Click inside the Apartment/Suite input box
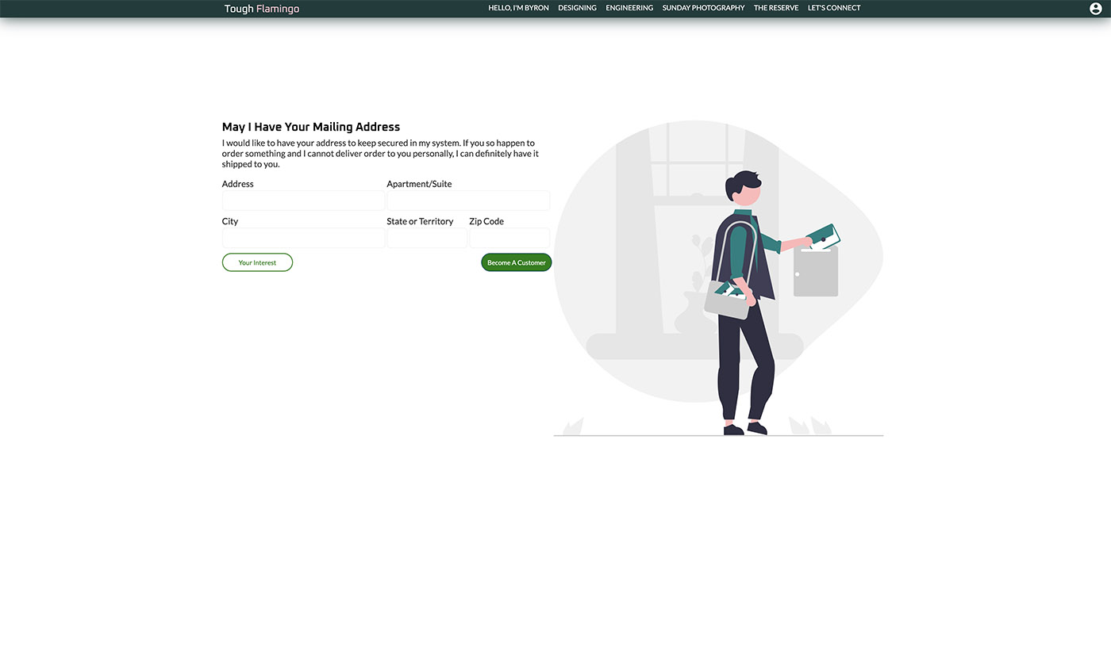The height and width of the screenshot is (646, 1111). tap(468, 201)
